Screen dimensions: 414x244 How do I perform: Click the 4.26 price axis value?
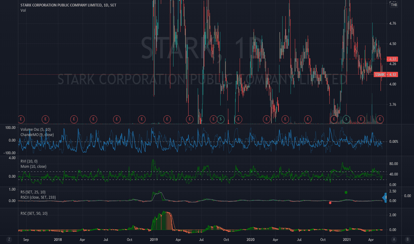[x=393, y=64]
